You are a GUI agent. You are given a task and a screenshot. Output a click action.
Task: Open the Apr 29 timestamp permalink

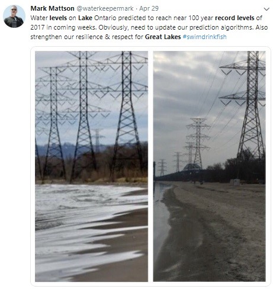[x=149, y=8]
